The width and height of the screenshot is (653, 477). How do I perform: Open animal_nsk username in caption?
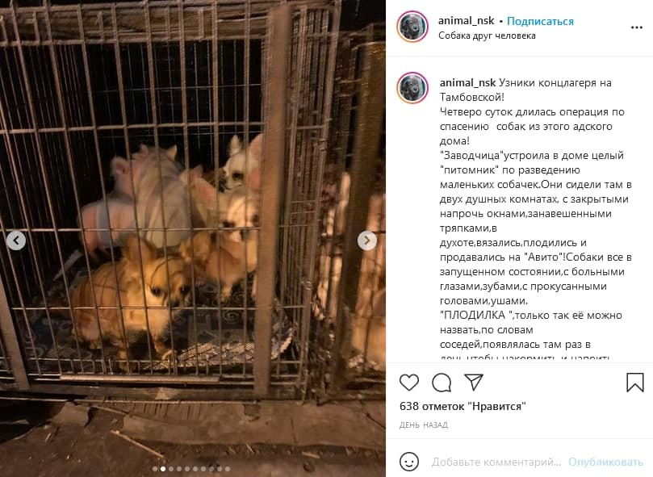pos(467,83)
